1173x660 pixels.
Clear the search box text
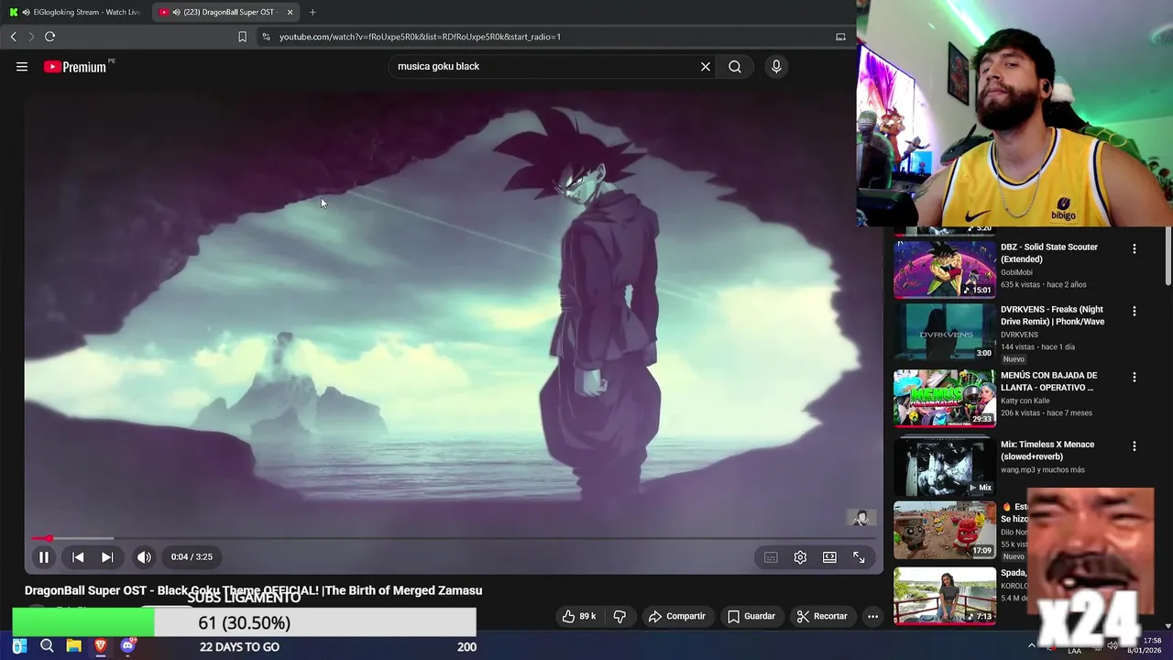click(706, 66)
